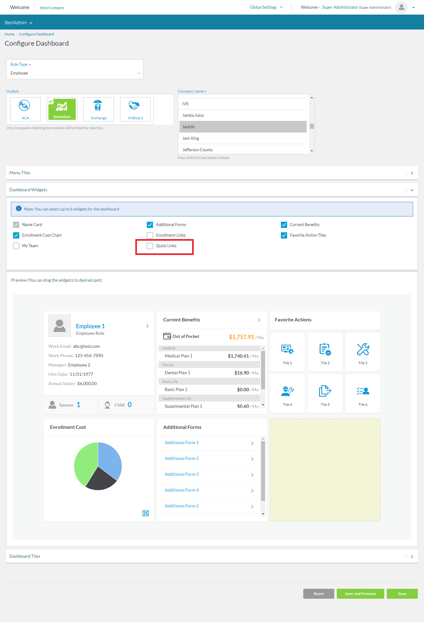Check the My Team widget checkbox
424x622 pixels.
click(x=16, y=246)
